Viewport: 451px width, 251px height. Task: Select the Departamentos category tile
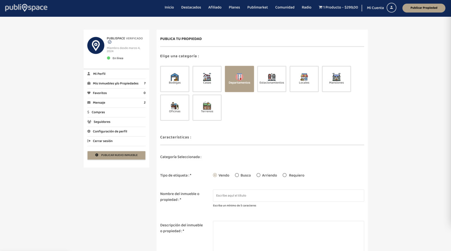point(239,79)
